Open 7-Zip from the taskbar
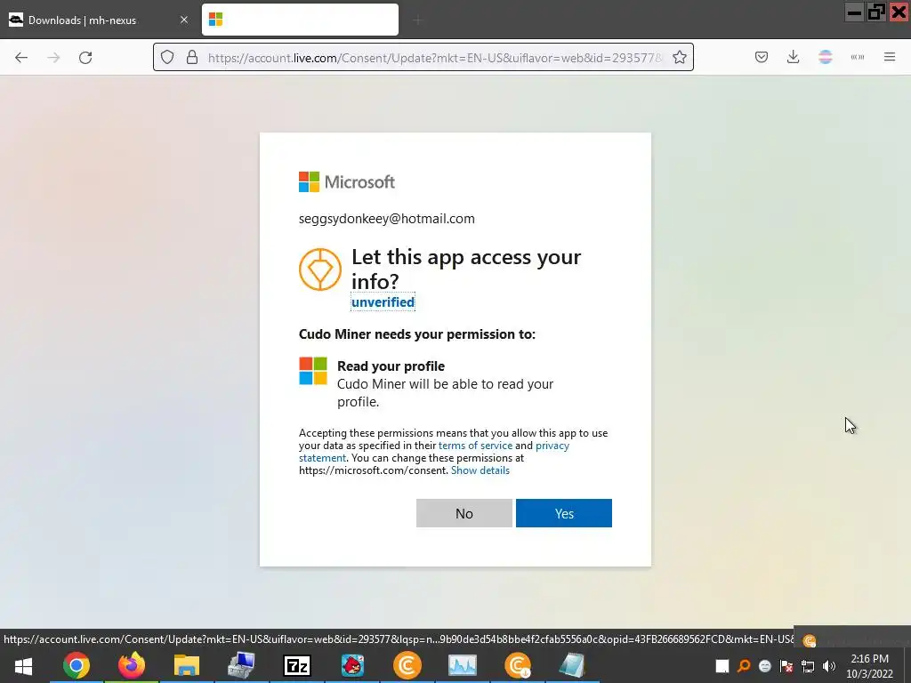Screen dimensions: 911x683 [x=297, y=665]
